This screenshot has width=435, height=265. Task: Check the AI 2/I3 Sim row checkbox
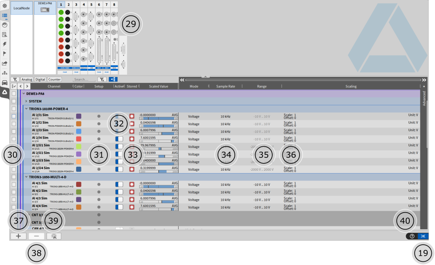click(x=14, y=131)
